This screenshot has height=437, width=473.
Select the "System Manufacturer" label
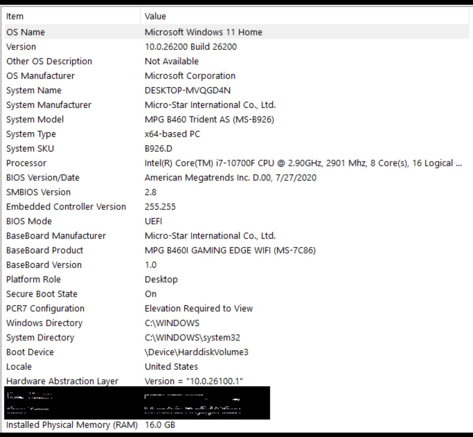[x=49, y=105]
